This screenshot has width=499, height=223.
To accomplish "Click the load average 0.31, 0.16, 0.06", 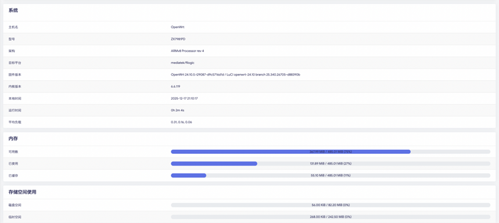I will pos(182,122).
